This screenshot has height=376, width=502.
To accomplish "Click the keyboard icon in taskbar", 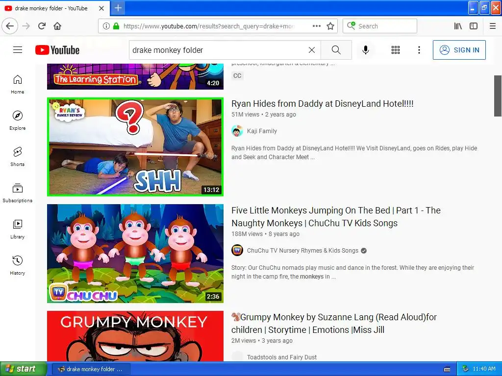I will pyautogui.click(x=447, y=369).
